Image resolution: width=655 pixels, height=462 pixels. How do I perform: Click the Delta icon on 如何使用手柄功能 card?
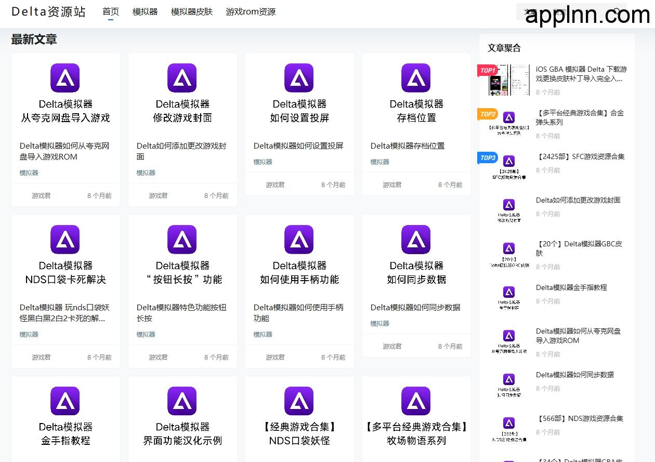pos(299,240)
